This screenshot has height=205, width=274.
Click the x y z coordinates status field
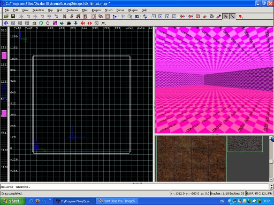tap(190, 193)
